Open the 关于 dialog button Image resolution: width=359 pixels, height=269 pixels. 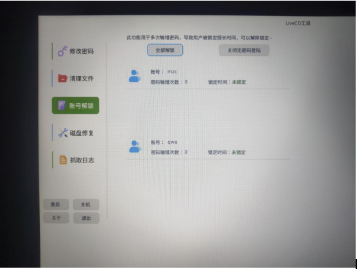coord(57,218)
